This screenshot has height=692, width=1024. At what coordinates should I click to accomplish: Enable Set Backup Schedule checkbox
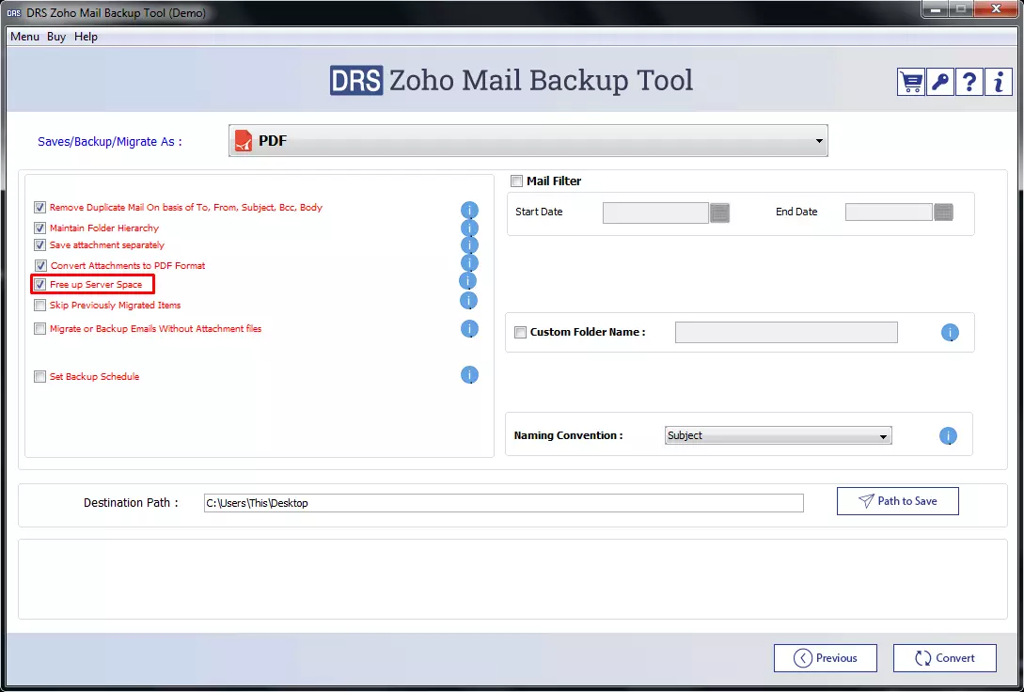[39, 377]
